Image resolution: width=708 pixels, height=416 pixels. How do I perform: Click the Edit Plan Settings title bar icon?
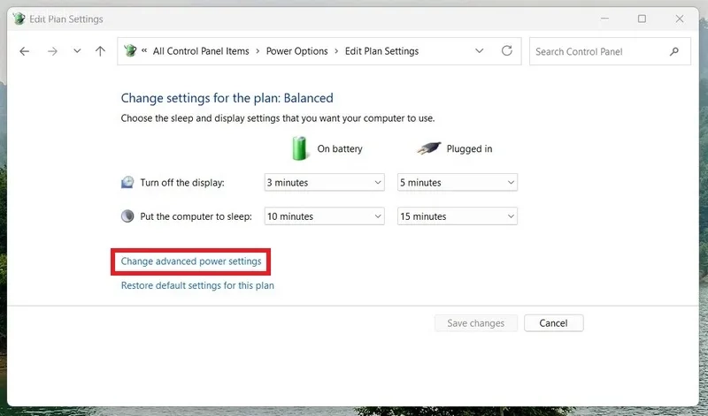(19, 19)
